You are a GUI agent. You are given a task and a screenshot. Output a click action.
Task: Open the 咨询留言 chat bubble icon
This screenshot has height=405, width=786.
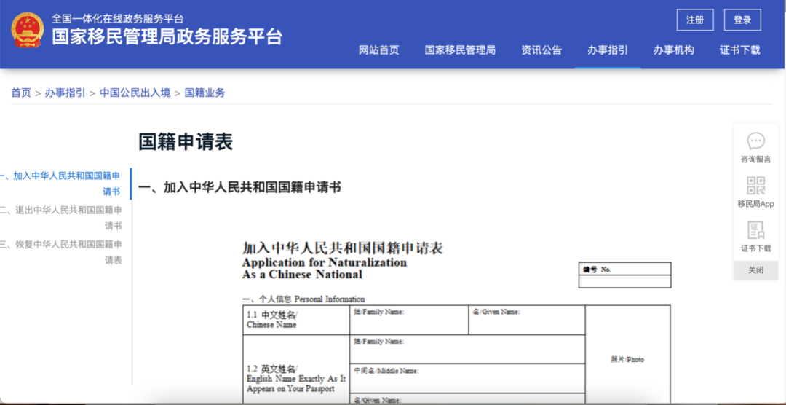coord(755,141)
